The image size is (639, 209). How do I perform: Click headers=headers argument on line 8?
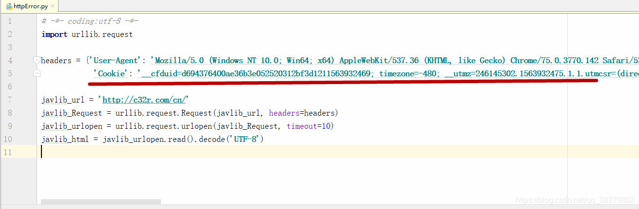(302, 113)
